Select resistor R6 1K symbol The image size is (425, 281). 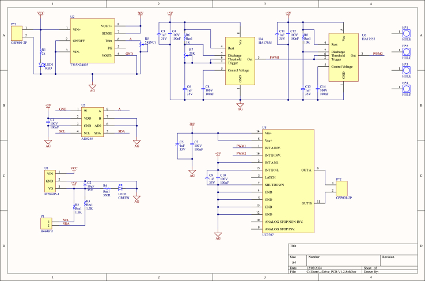pyautogui.click(x=185, y=37)
